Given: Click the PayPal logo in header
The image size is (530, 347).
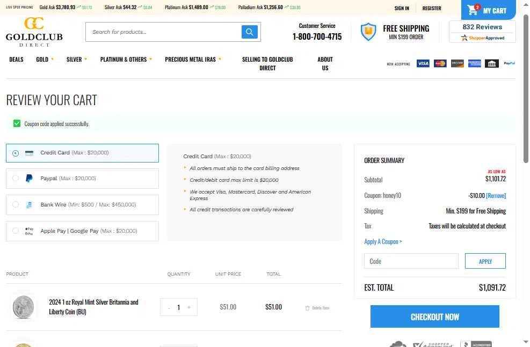Looking at the screenshot, I should tap(510, 63).
